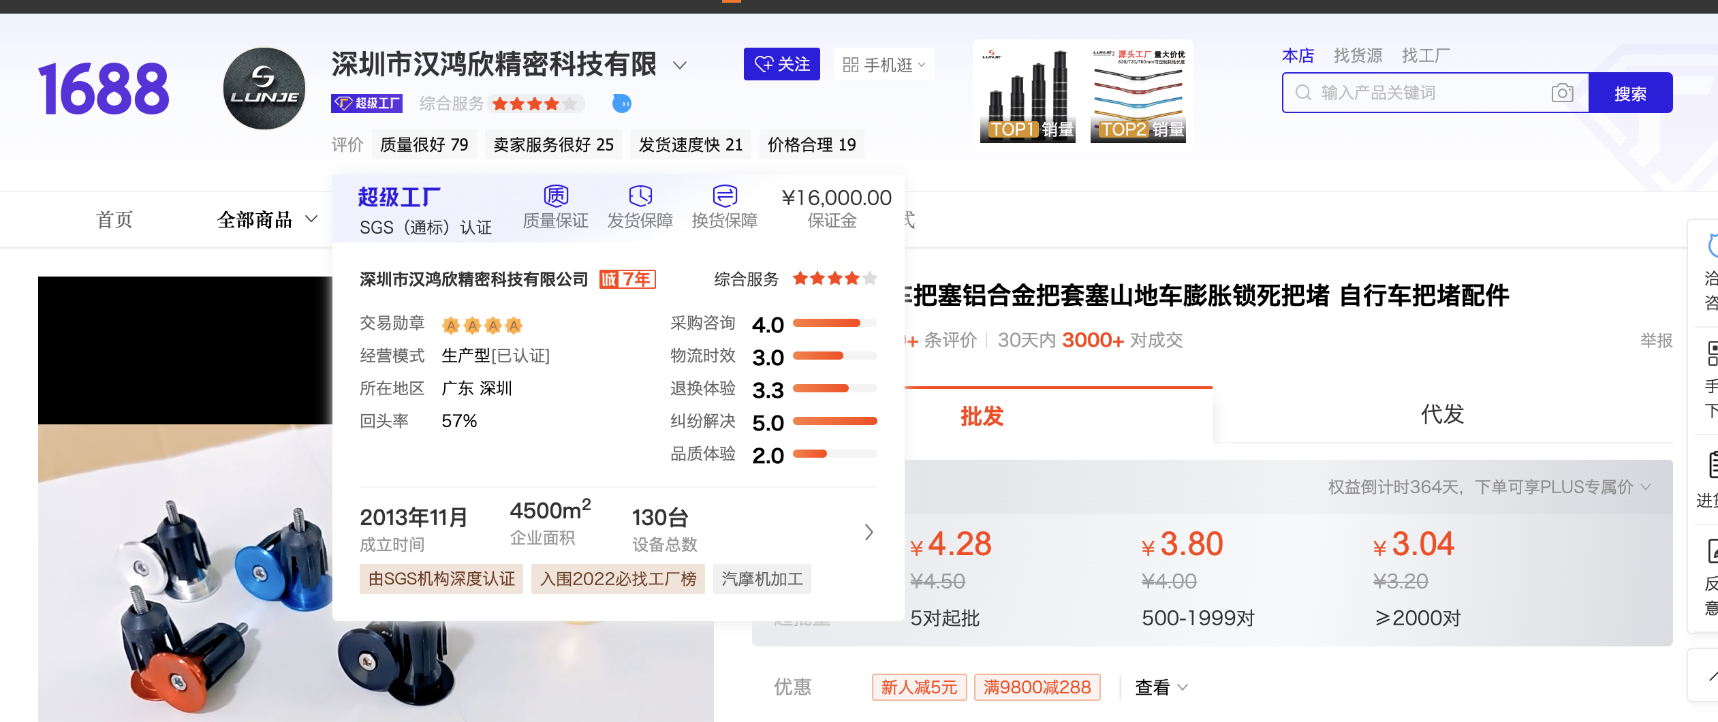The width and height of the screenshot is (1718, 722).
Task: Click the camera image search icon
Action: pyautogui.click(x=1562, y=93)
